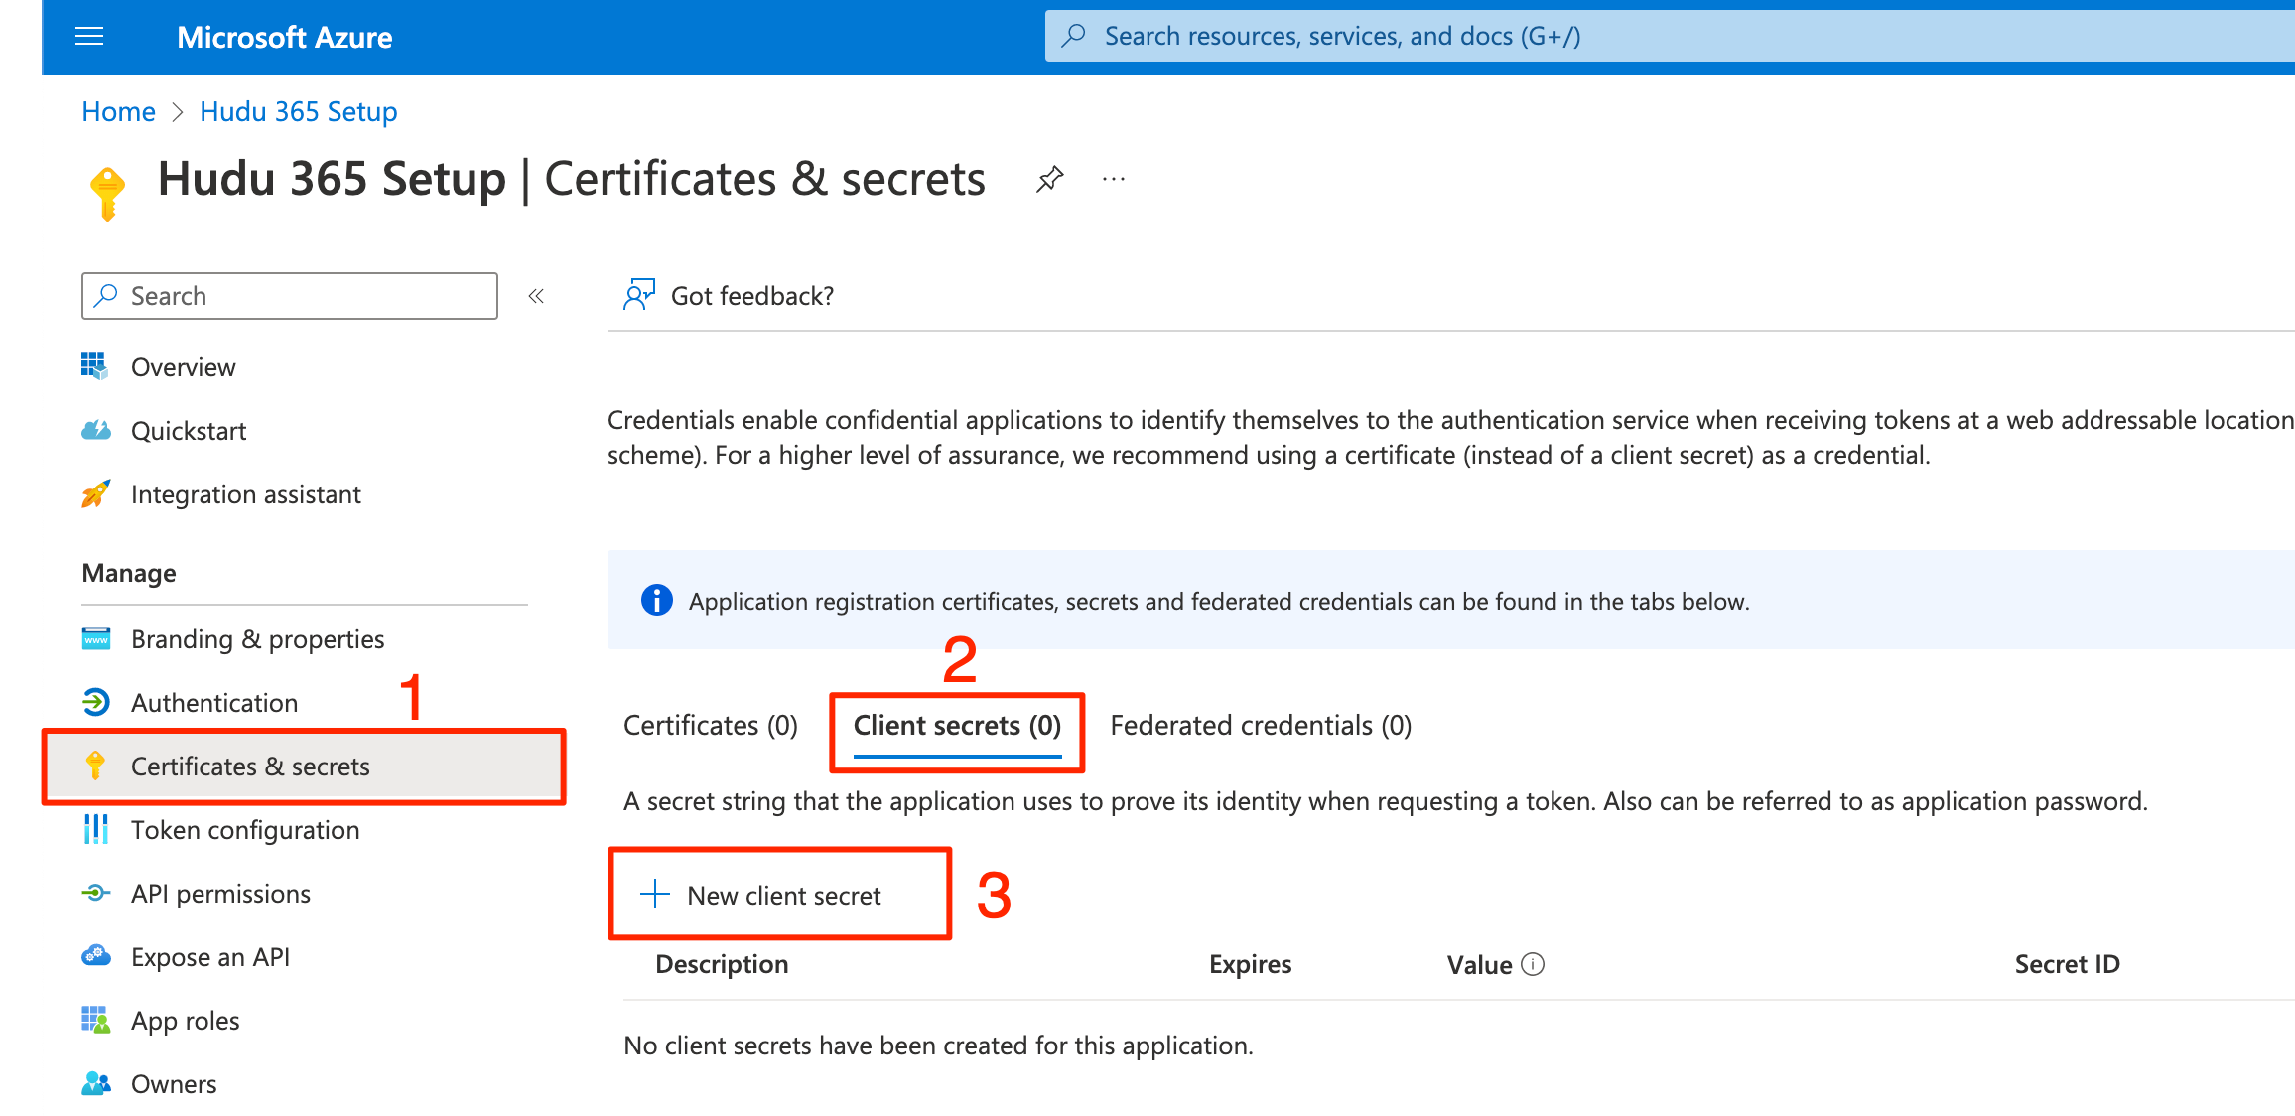Switch to the Certificates (0) tab
This screenshot has height=1116, width=2295.
click(711, 726)
